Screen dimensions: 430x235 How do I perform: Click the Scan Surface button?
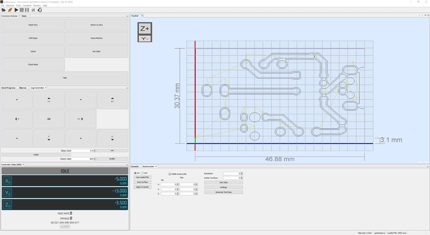pyautogui.click(x=142, y=182)
